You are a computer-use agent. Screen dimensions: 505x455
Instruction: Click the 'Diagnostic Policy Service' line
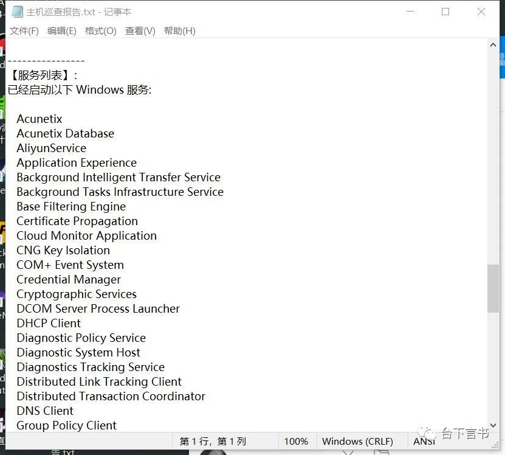[x=81, y=338]
